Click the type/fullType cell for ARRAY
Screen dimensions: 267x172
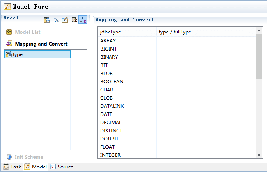pos(205,41)
